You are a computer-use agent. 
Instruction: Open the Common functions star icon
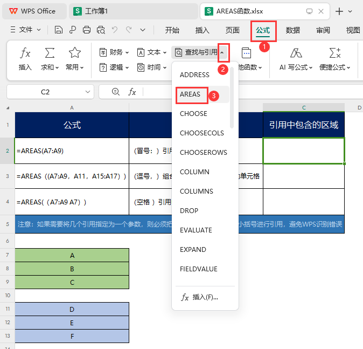pyautogui.click(x=74, y=53)
